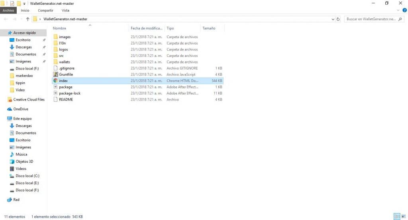Click the 544 KB size of index
Screen dimensions: 408x220
217,81
